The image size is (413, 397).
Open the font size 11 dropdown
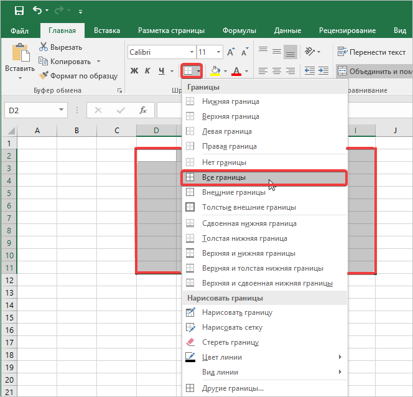click(218, 52)
